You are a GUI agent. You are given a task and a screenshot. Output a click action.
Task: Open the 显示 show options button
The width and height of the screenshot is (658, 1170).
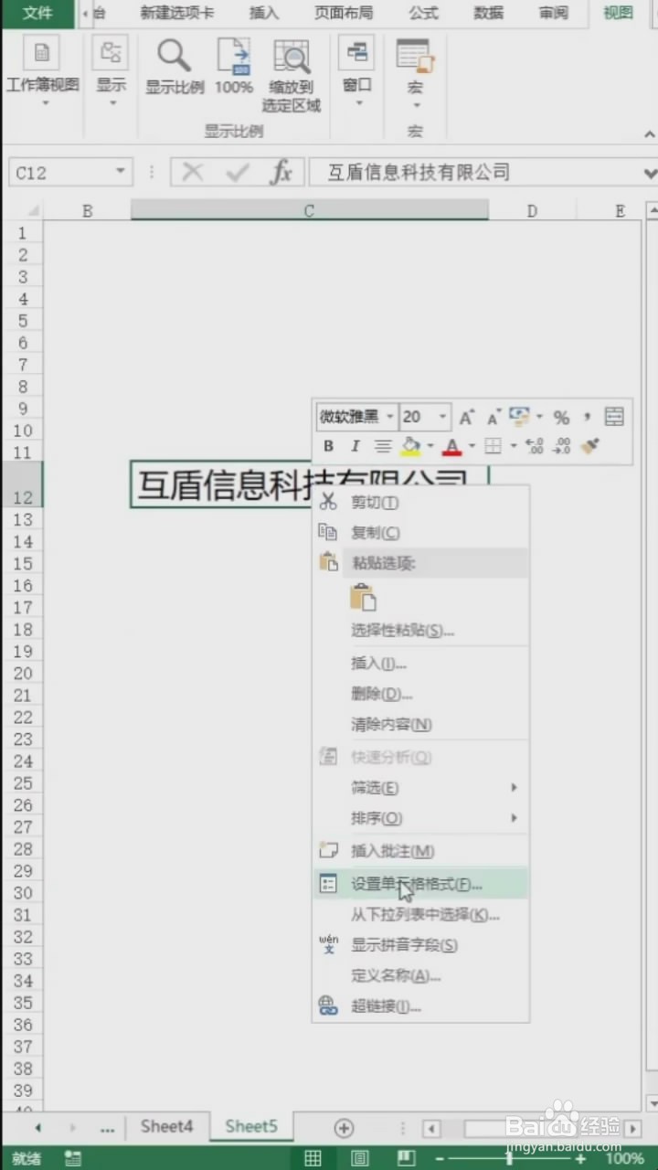tap(111, 73)
